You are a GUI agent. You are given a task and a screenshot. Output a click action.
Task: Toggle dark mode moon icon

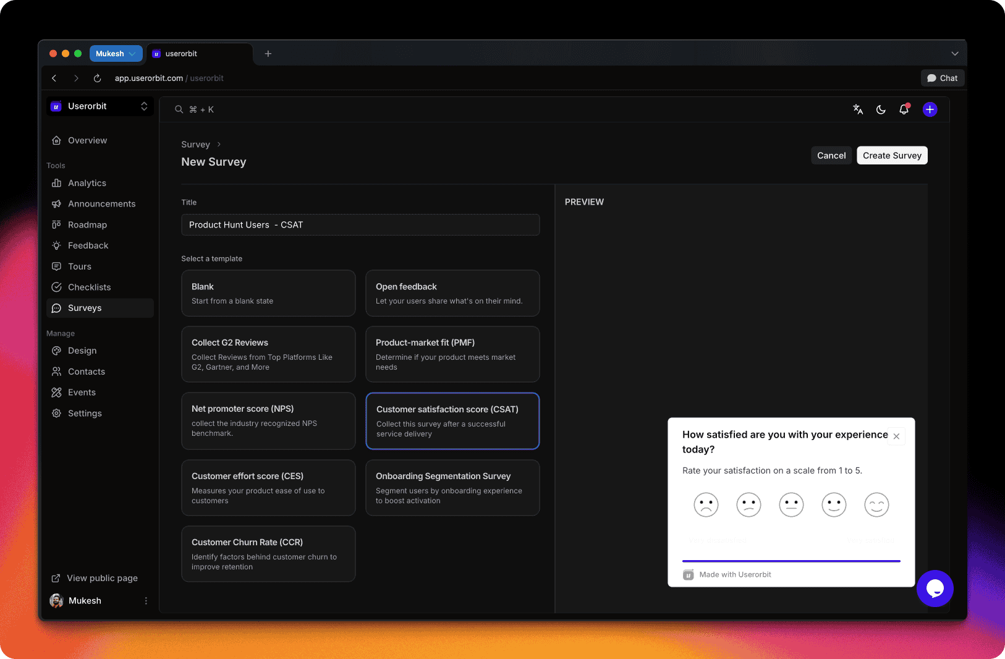tap(881, 109)
